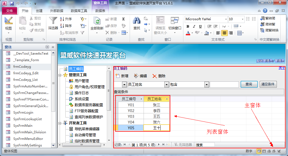Click search box in record navigator
288x156 pixels.
(x=205, y=145)
